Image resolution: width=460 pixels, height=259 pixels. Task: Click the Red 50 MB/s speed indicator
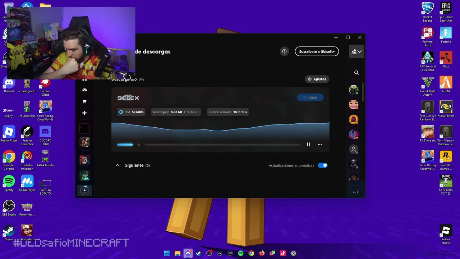tap(132, 112)
